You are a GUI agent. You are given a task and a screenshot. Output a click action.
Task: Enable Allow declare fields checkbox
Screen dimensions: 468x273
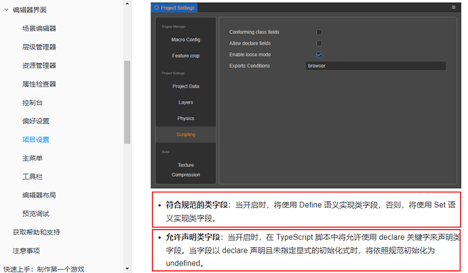pos(319,43)
